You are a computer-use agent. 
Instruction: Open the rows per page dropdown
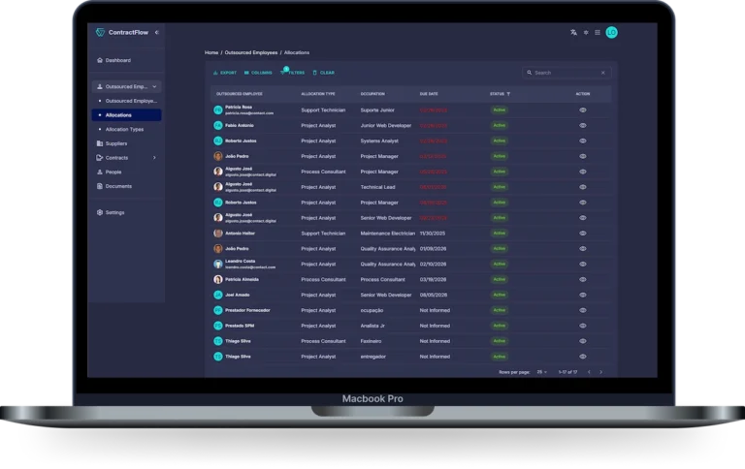541,372
